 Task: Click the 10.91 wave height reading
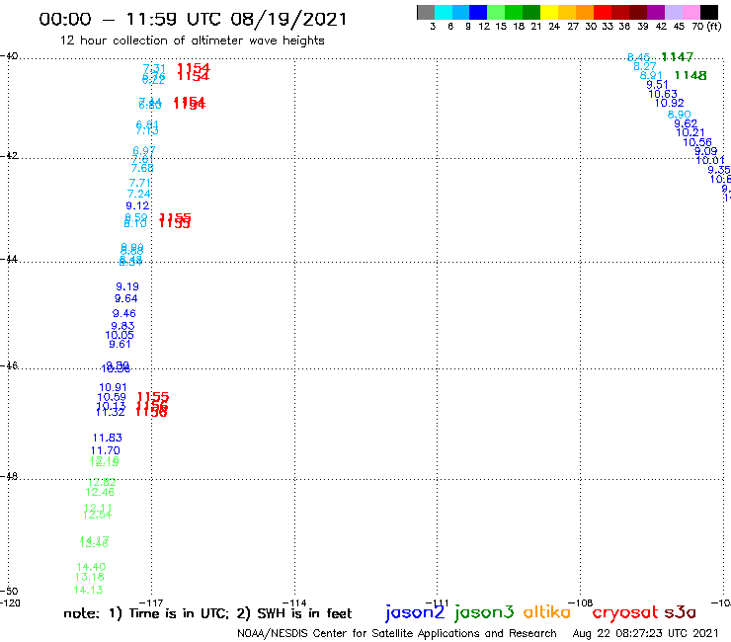coord(113,387)
